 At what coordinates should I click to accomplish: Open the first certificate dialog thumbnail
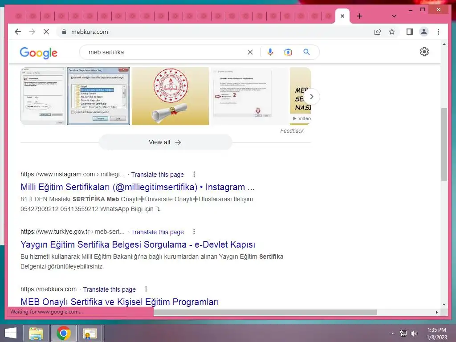pyautogui.click(x=43, y=96)
